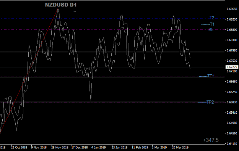Select the TP1 take profit label
The height and width of the screenshot is (151, 239).
point(211,76)
